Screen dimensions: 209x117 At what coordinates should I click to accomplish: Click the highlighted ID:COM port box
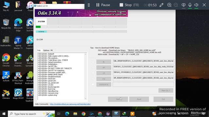[41, 32]
